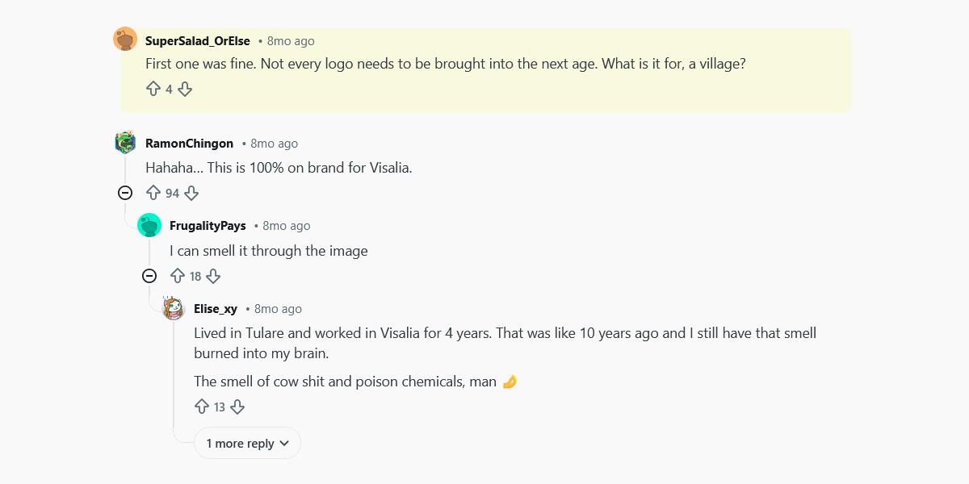Collapse RamonChingon's comment thread
This screenshot has width=969, height=484.
(125, 193)
